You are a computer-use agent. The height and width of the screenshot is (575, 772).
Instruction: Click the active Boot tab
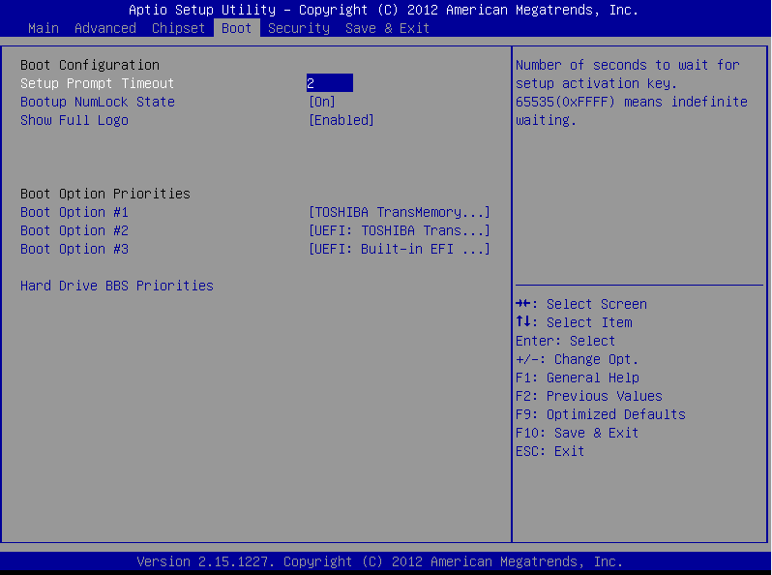pos(236,28)
